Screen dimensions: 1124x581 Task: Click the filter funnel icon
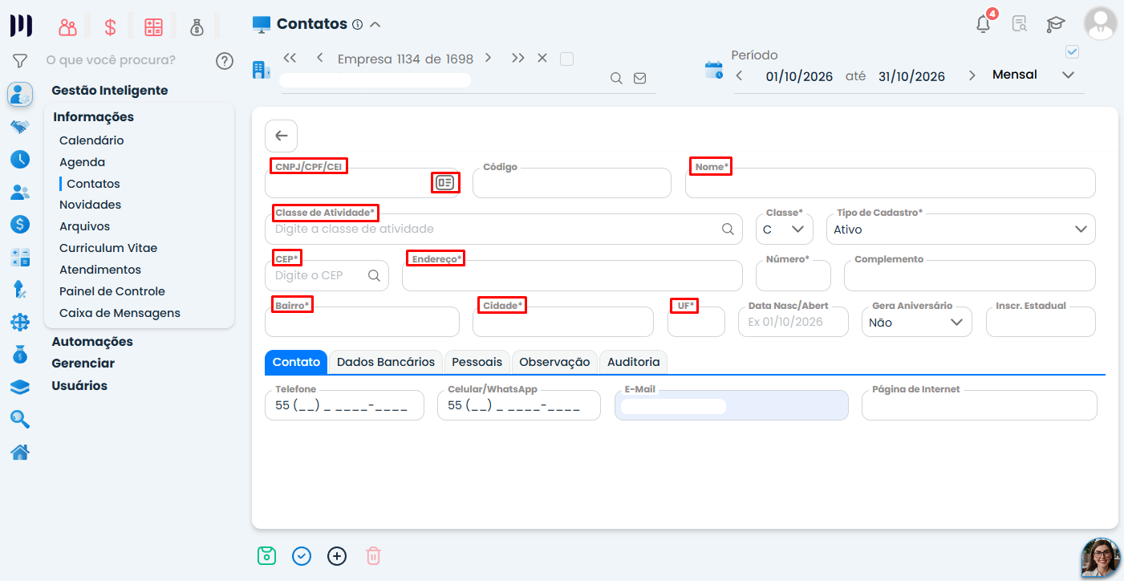click(x=20, y=61)
